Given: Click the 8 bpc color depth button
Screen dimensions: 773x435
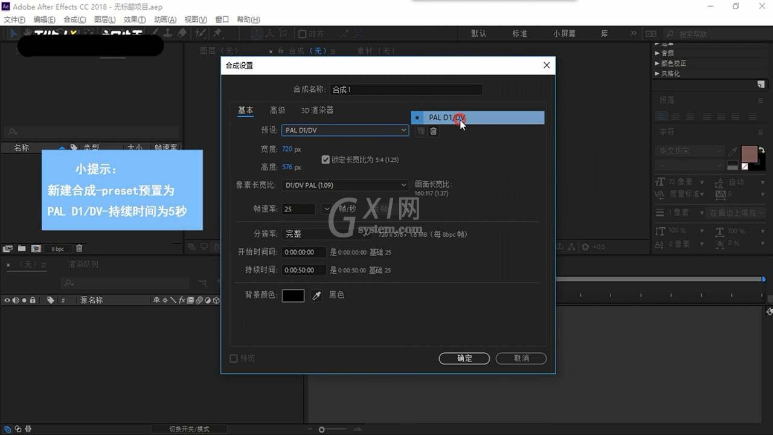Looking at the screenshot, I should (x=57, y=249).
